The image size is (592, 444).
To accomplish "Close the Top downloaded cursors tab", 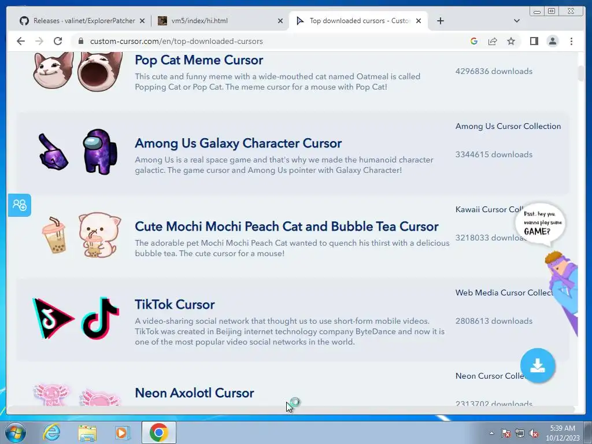I will tap(419, 21).
